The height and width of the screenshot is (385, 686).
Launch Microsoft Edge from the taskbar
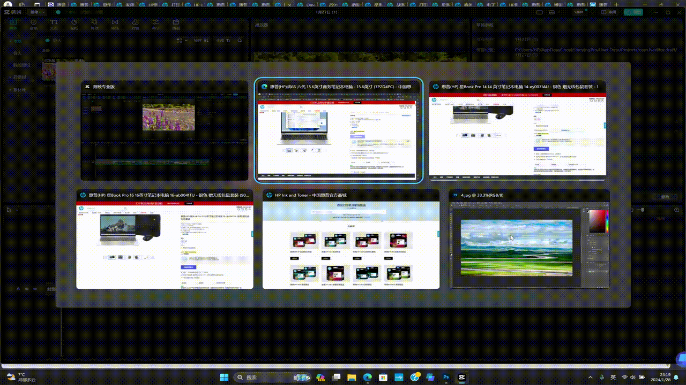368,377
